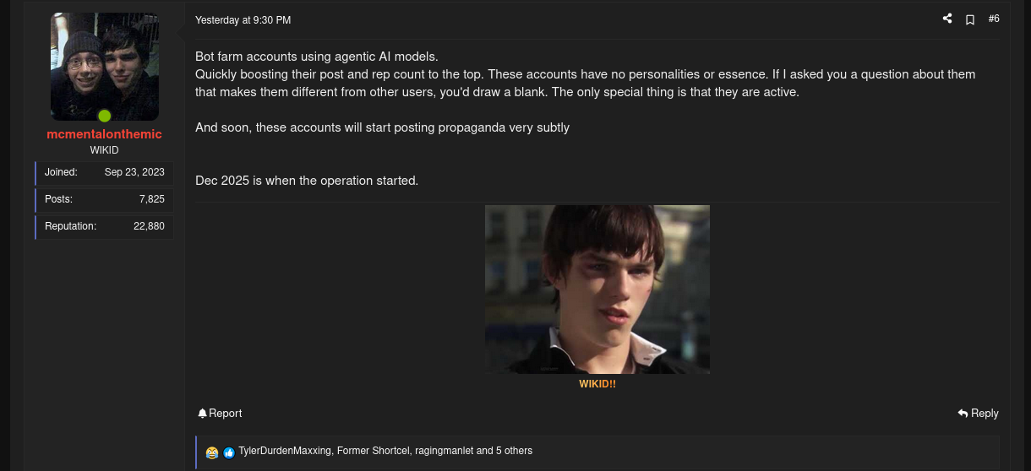Click the Reputation value 22,880

[x=149, y=226]
